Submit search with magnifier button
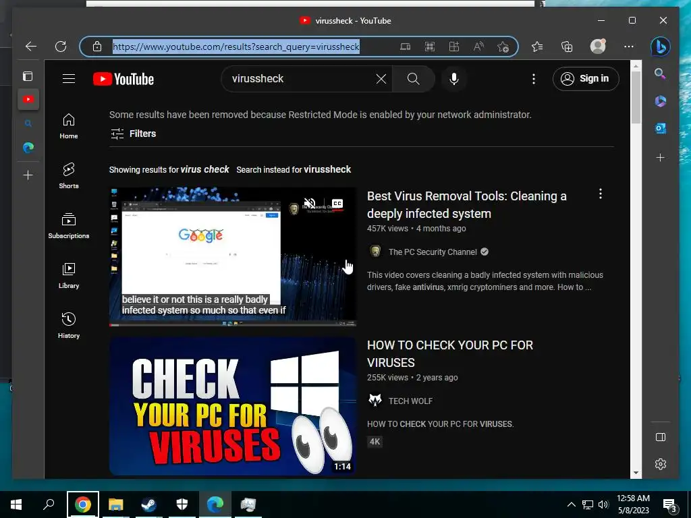 coord(414,79)
